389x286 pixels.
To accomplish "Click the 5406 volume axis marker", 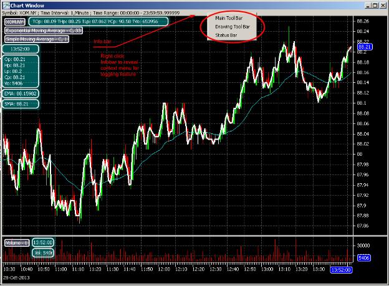I will pos(364,257).
